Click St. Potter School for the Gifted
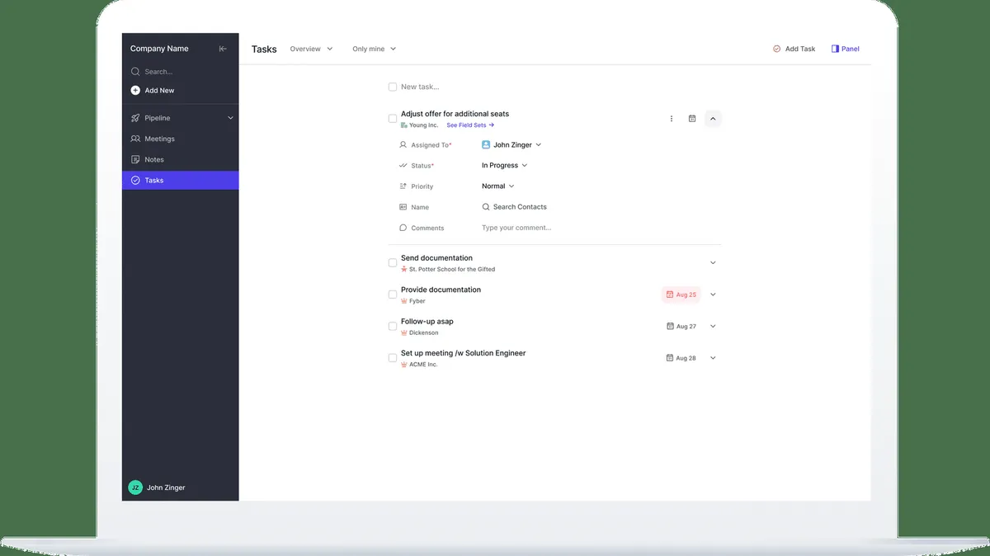The width and height of the screenshot is (990, 556). tap(452, 270)
